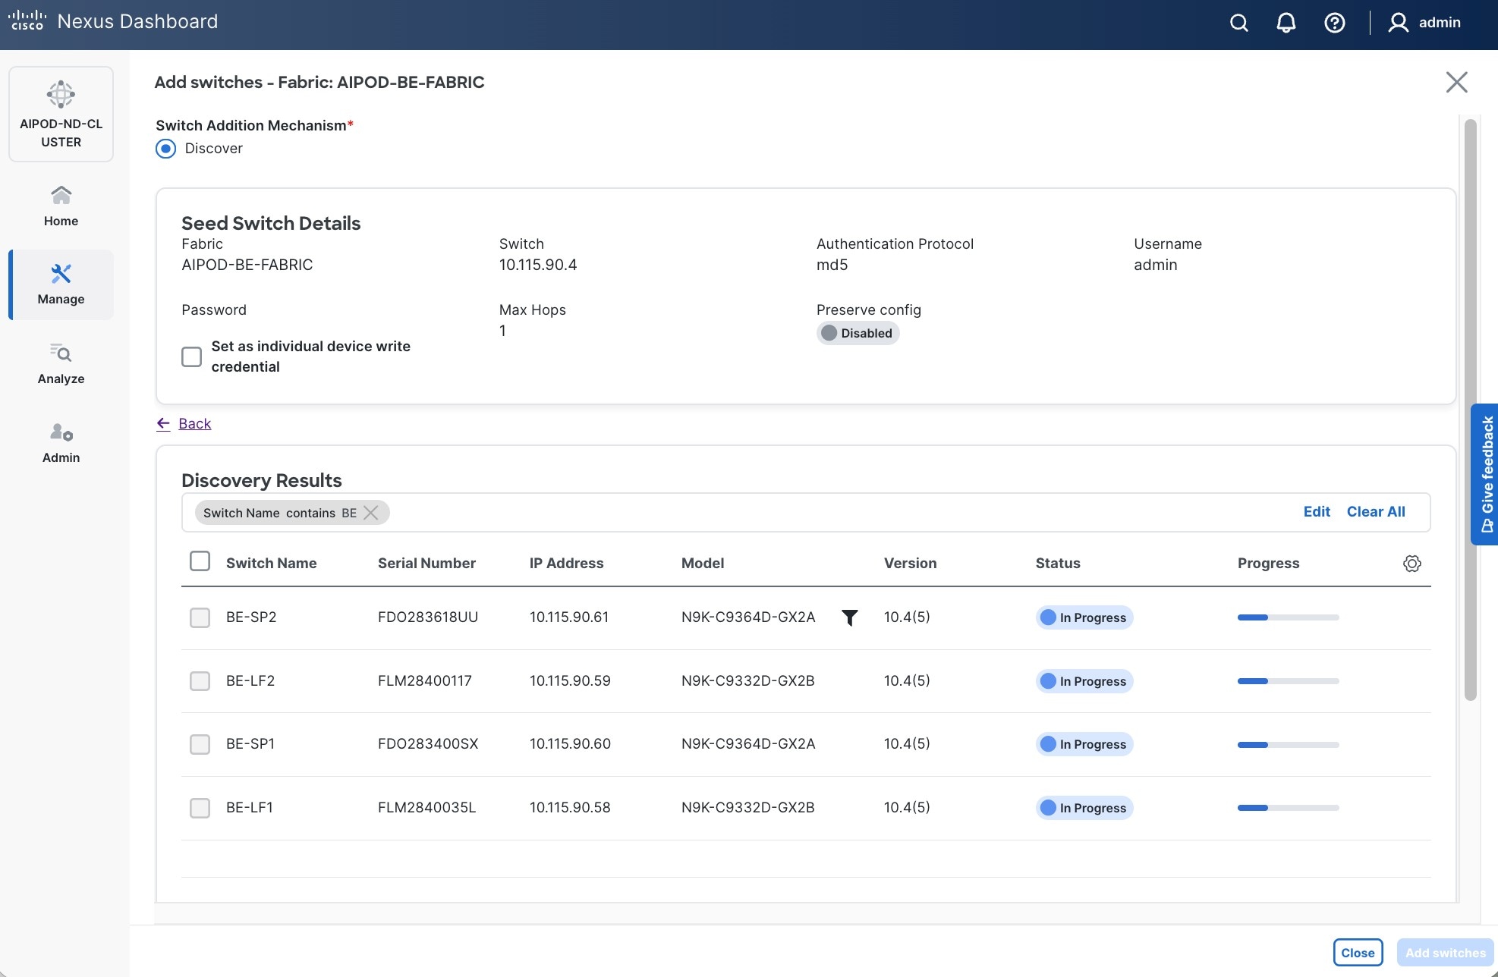Click the BE-LF1 progress bar
The width and height of the screenshot is (1498, 977).
click(1288, 808)
